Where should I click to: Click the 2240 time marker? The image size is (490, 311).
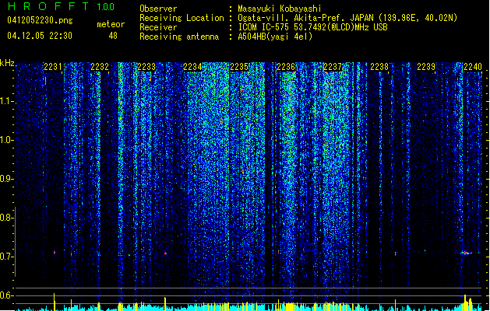(x=473, y=67)
